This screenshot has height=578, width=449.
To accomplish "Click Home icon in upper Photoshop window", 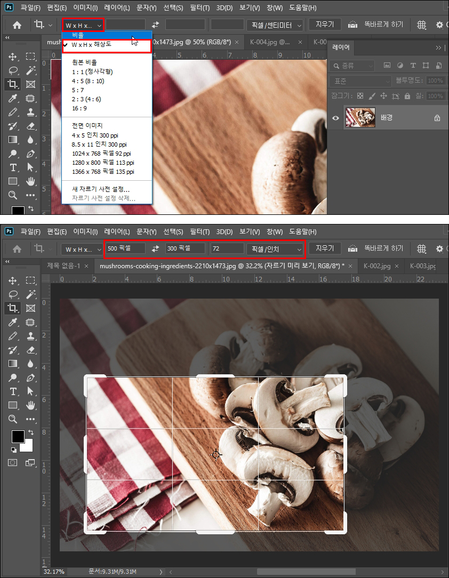I will (x=17, y=25).
